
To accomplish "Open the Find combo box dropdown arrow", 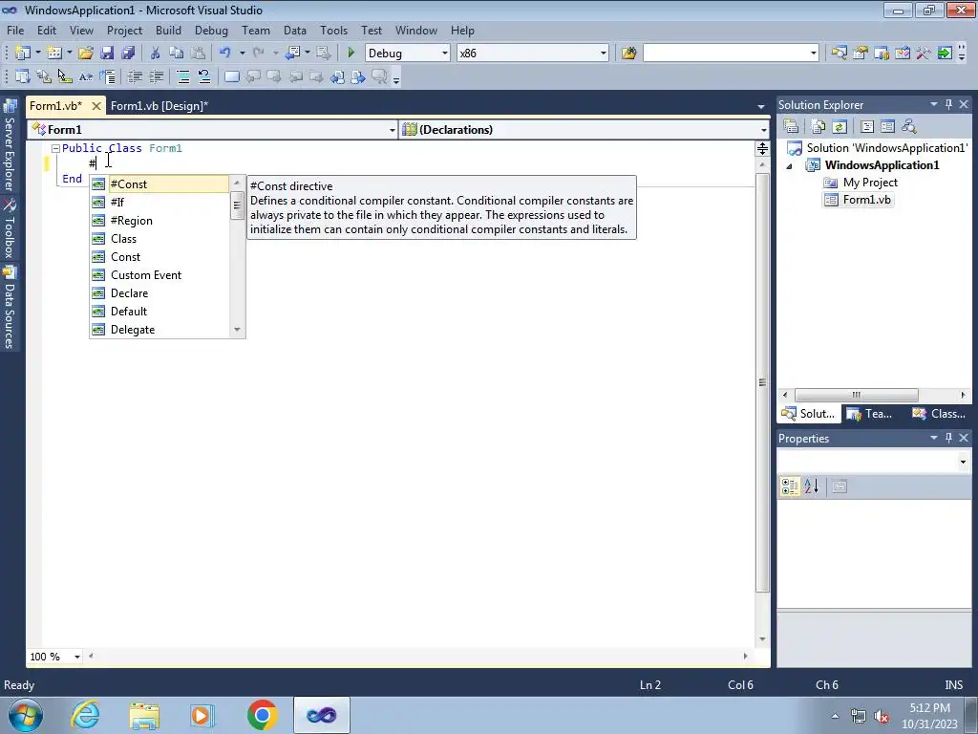I will (x=814, y=54).
